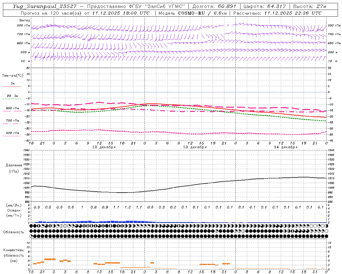Click the '(км)' unit label under convective cloudiness

14,261
